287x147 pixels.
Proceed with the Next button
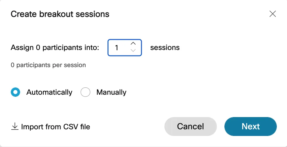pyautogui.click(x=250, y=126)
